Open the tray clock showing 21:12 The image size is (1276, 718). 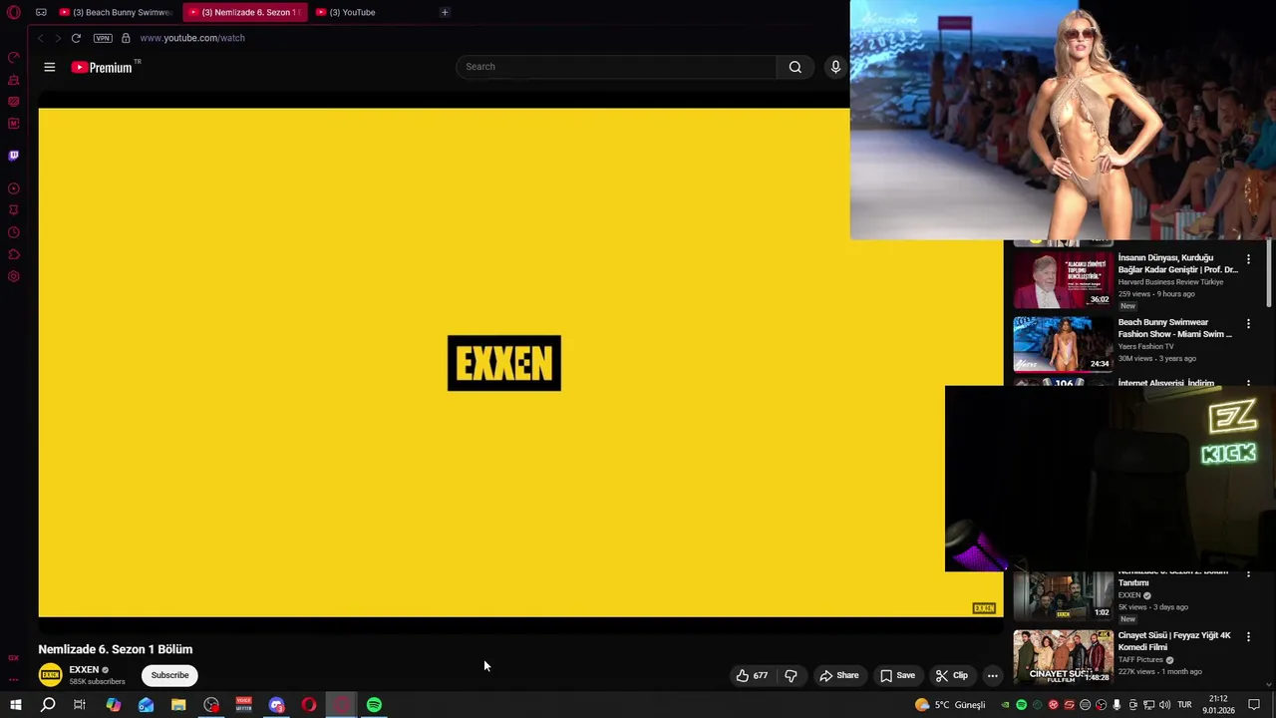pyautogui.click(x=1218, y=705)
